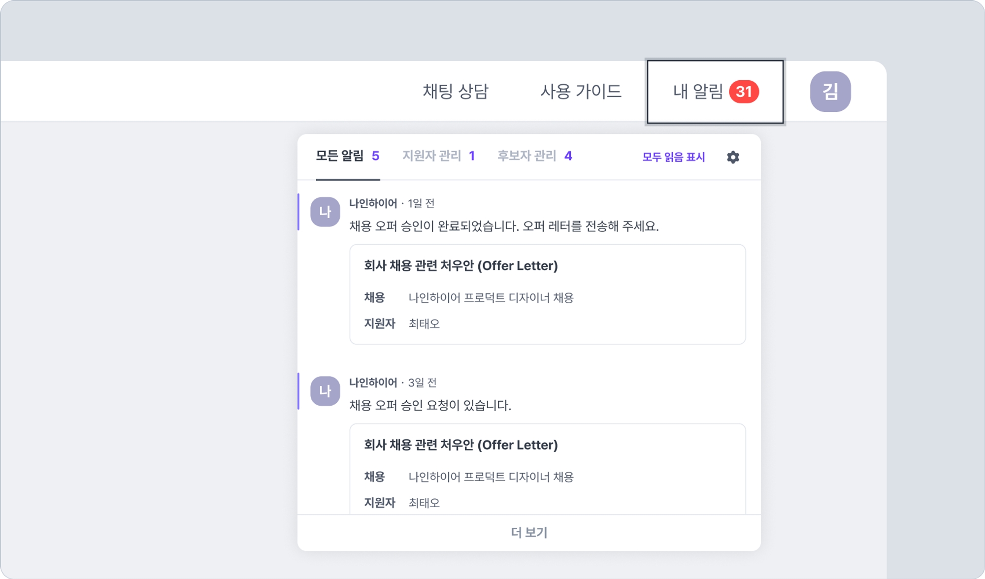Click the 나 avatar of first notification

click(325, 212)
